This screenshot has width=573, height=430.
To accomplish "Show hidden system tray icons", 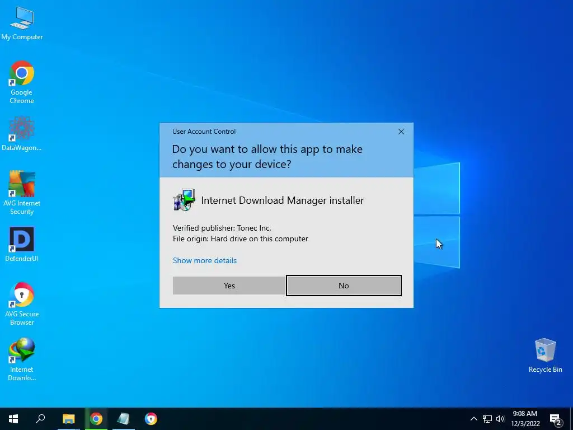I will 473,419.
